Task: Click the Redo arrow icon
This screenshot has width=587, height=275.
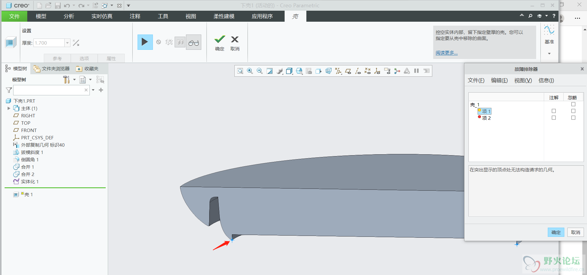Action: click(81, 5)
